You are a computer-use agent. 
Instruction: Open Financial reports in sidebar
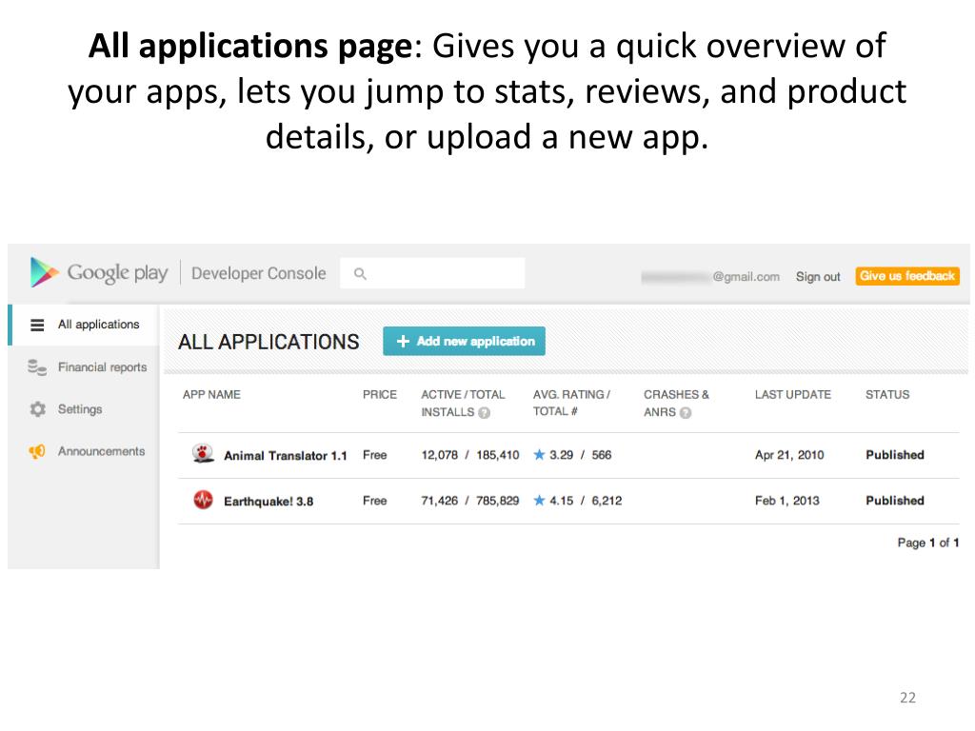[x=102, y=367]
